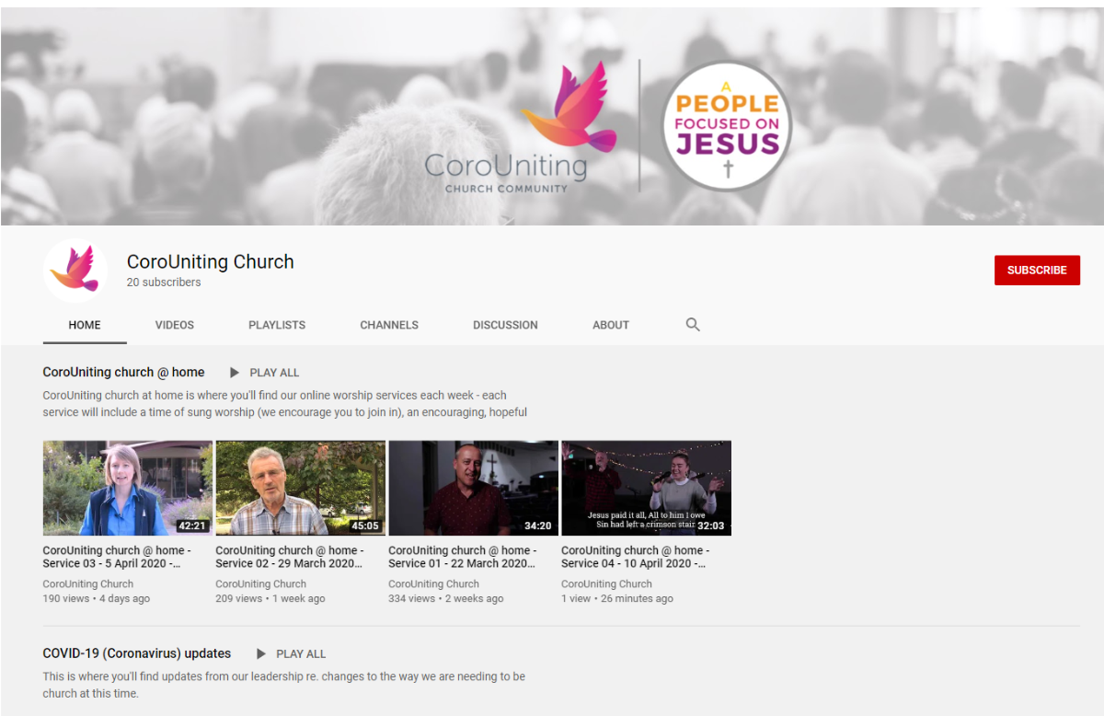Image resolution: width=1104 pixels, height=716 pixels.
Task: Click the channel search magnifier icon
Action: [693, 324]
